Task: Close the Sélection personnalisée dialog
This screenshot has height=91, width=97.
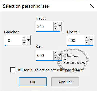Action: 92,6
